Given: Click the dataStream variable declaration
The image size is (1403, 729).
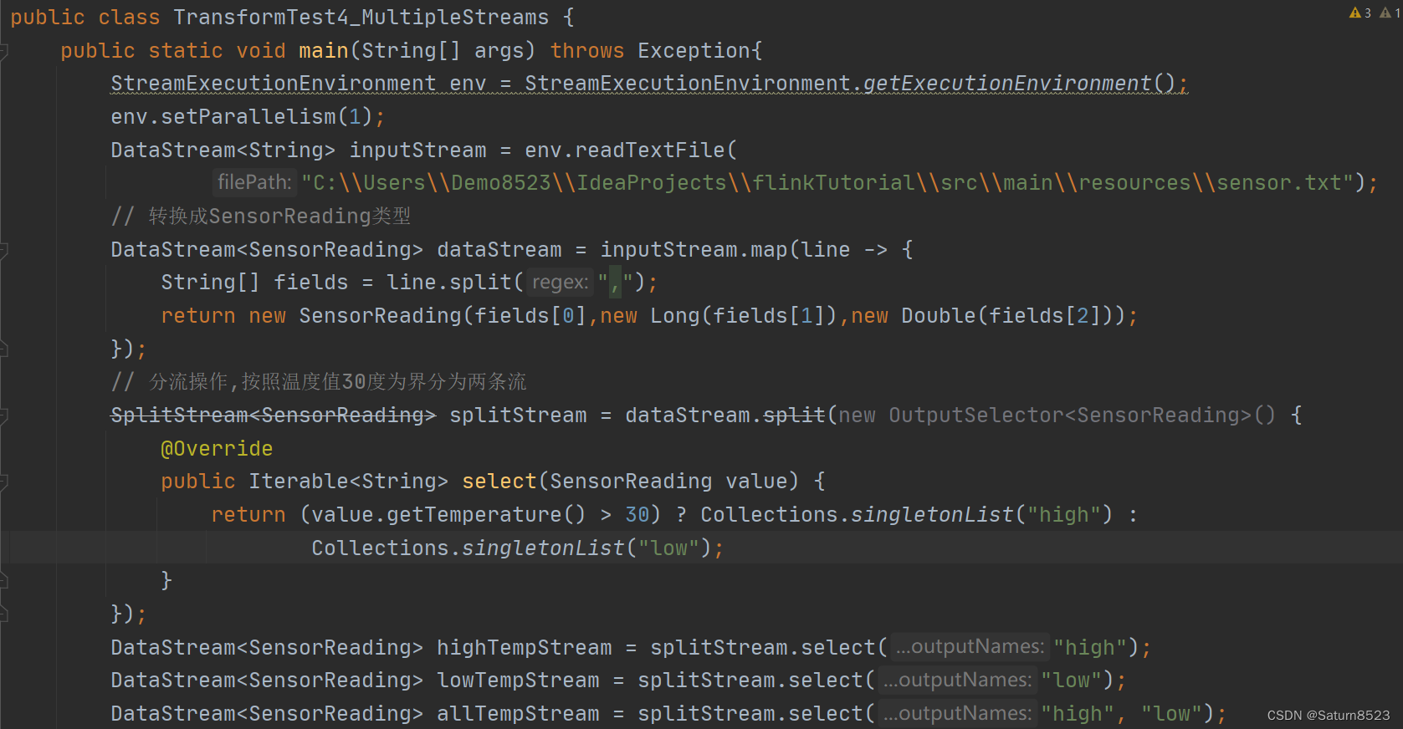Looking at the screenshot, I should [x=499, y=250].
